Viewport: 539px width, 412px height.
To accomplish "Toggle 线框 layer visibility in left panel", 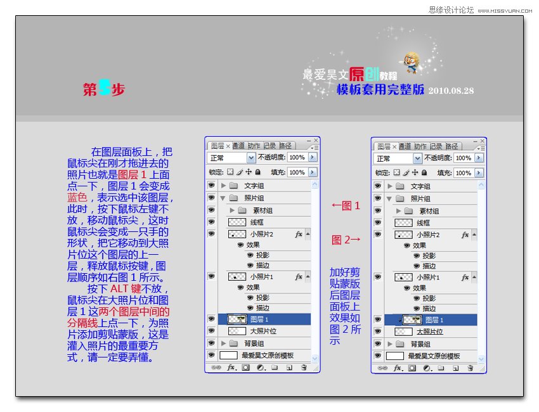I will click(211, 222).
